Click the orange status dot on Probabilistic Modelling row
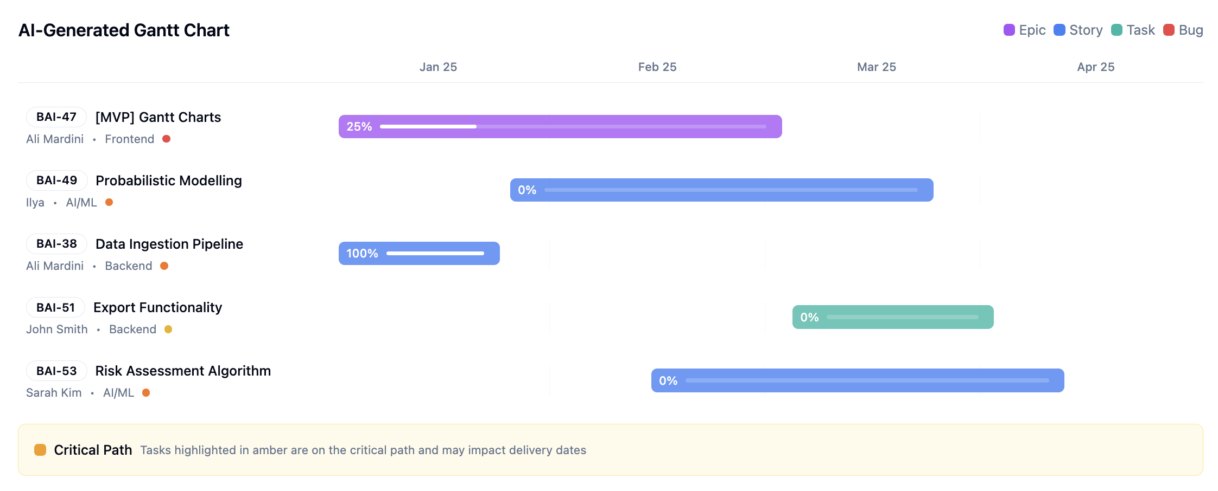1218x491 pixels. point(109,202)
